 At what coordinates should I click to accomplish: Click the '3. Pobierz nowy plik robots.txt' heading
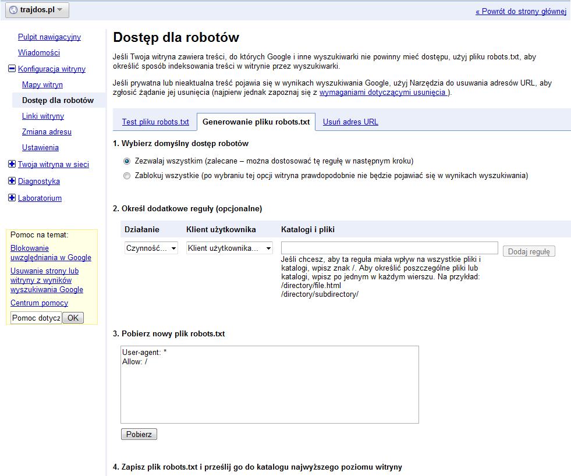point(169,333)
